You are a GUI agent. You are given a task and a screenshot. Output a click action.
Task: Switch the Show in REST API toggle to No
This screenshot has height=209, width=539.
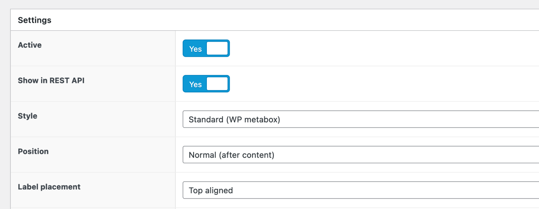tap(206, 84)
